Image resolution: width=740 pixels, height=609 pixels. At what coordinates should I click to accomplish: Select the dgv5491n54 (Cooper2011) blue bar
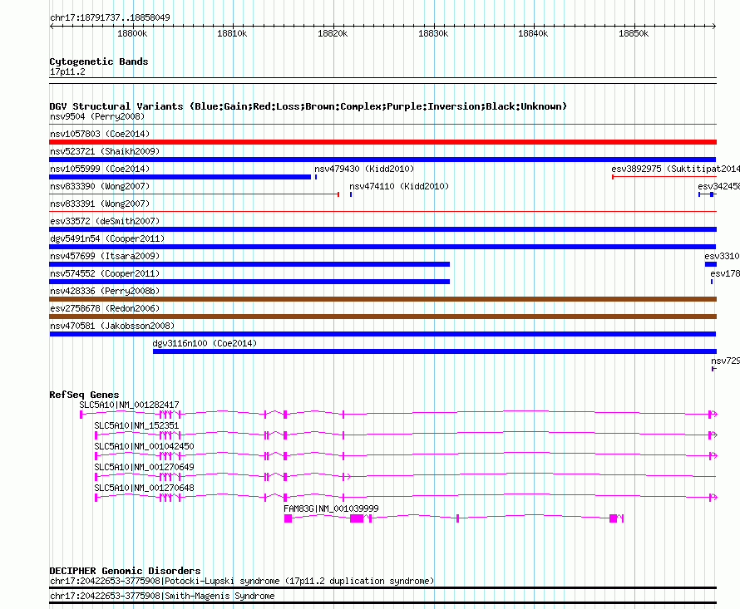click(x=382, y=247)
